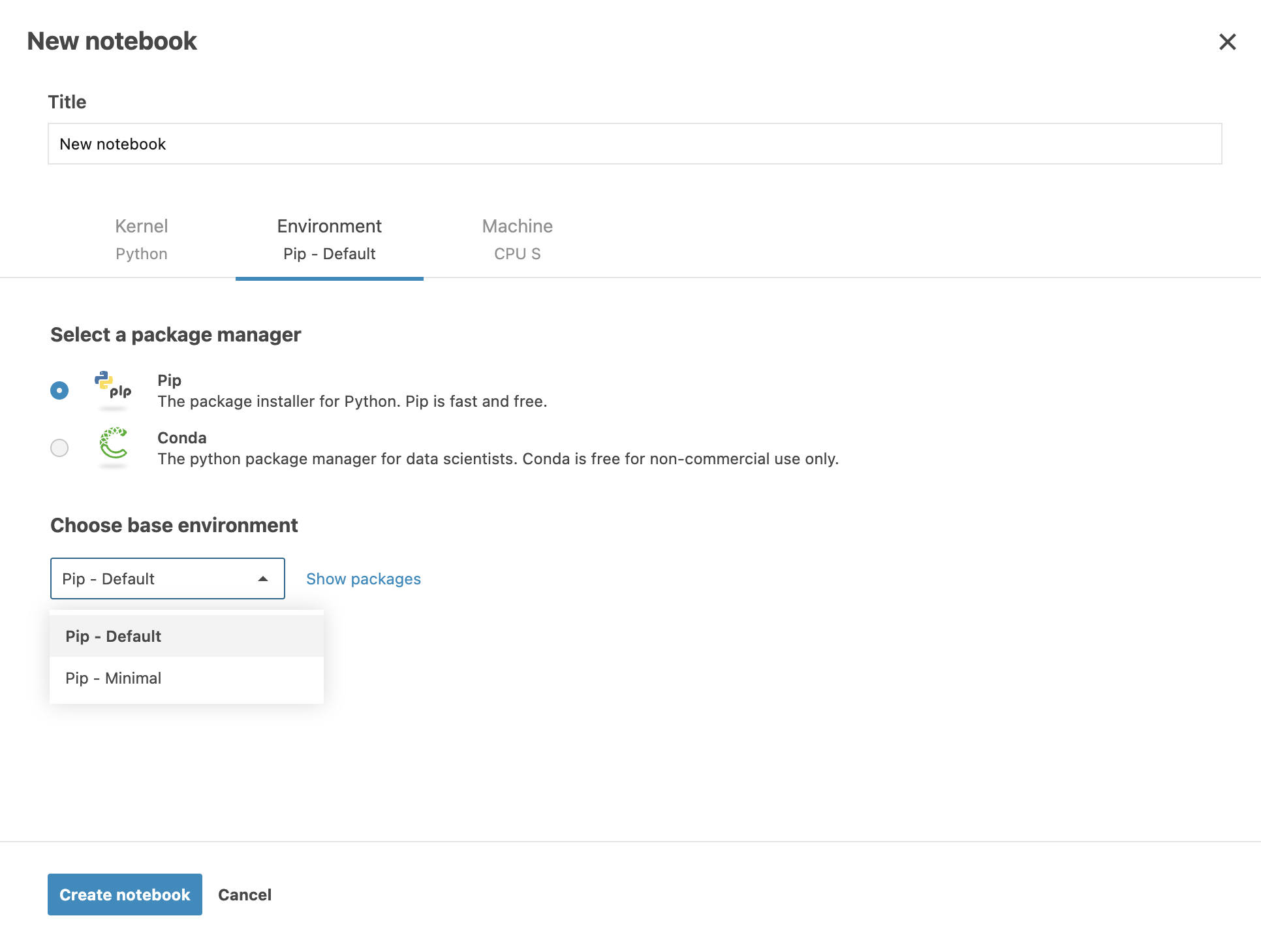
Task: Click the Pip logo icon
Action: 113,385
